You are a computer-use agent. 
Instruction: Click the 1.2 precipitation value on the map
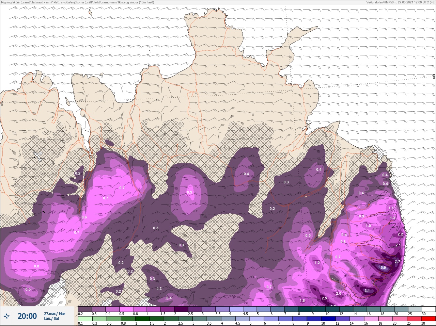[x=317, y=263]
